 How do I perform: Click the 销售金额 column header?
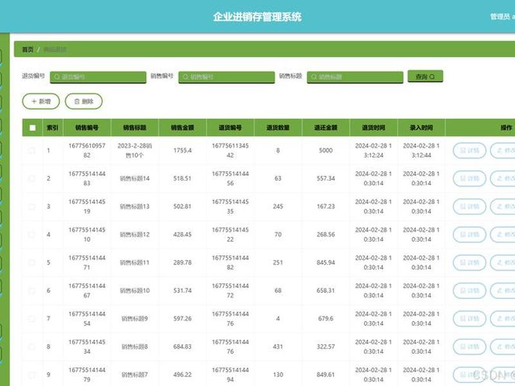182,127
